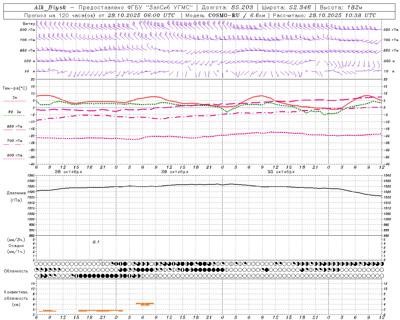
Task: Click the station name Alk_Biysk
Action: pos(50,7)
